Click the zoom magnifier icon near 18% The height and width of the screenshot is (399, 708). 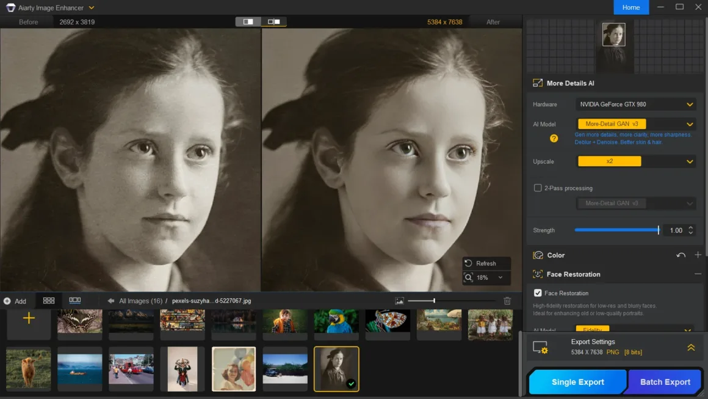point(470,277)
